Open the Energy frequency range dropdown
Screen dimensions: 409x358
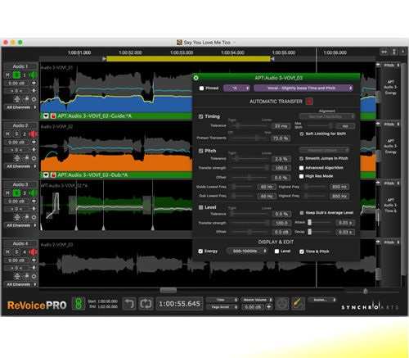247,252
